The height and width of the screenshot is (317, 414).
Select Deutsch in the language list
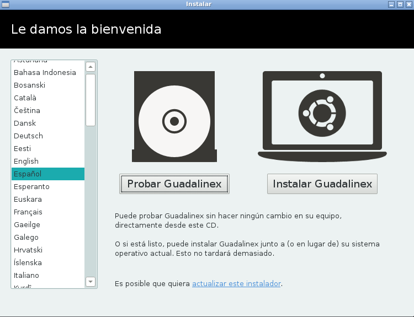point(48,136)
